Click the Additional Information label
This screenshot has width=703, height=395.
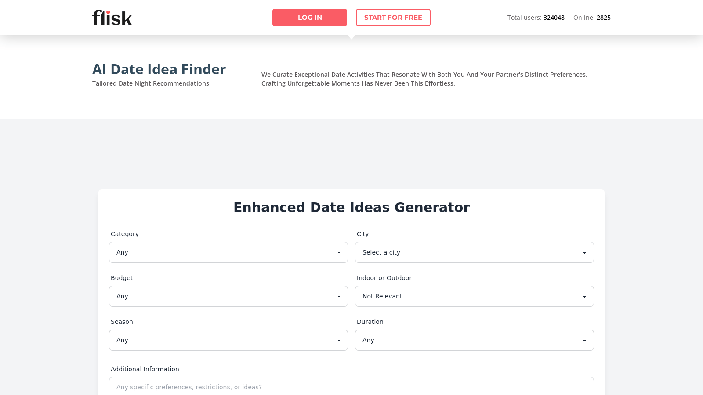pyautogui.click(x=145, y=369)
